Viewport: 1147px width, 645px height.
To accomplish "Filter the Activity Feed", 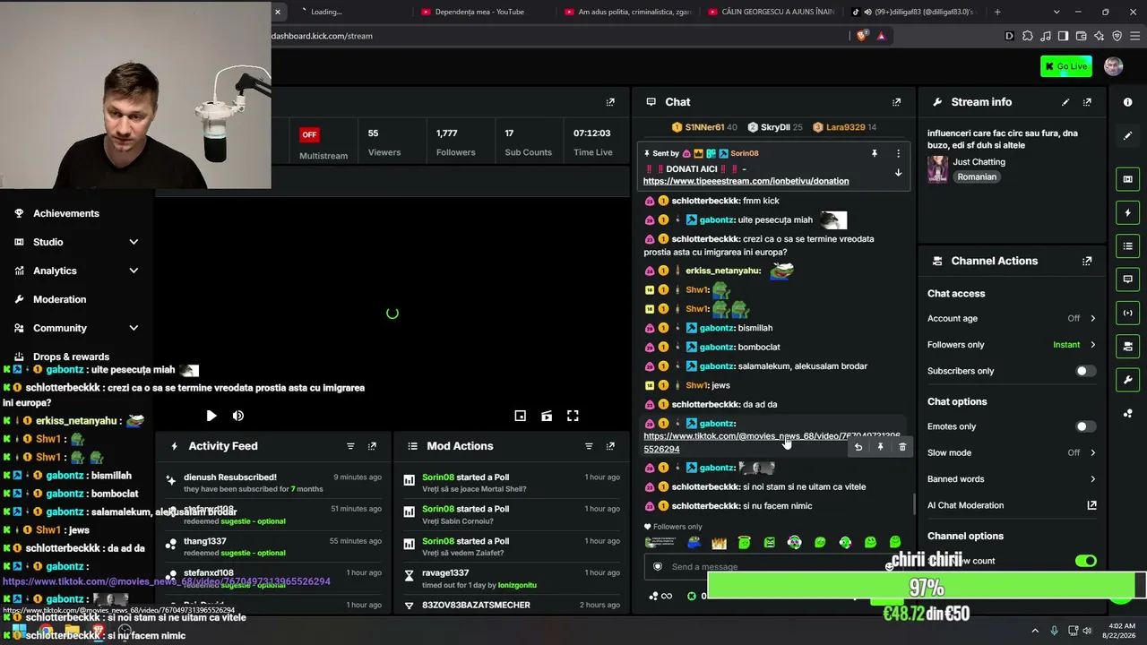I will tap(350, 446).
